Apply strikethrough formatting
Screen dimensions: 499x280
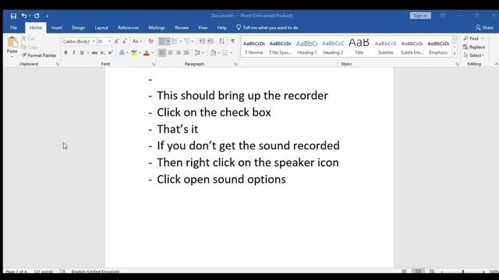tap(94, 53)
